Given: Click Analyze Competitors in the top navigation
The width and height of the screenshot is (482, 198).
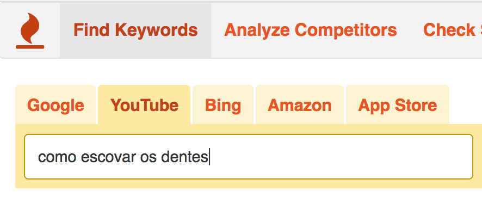Looking at the screenshot, I should click(311, 30).
